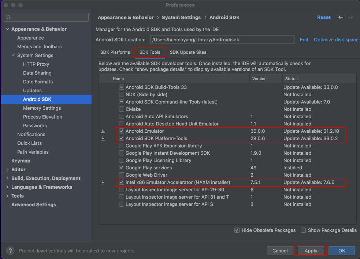Click the search magnifier icon
This screenshot has height=259, width=360.
[8, 17]
